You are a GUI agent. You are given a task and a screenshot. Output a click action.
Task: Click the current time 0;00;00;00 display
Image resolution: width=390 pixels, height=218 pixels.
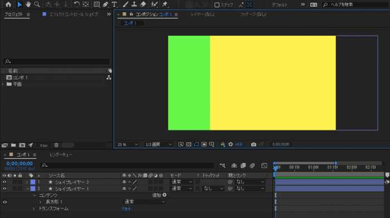click(19, 163)
